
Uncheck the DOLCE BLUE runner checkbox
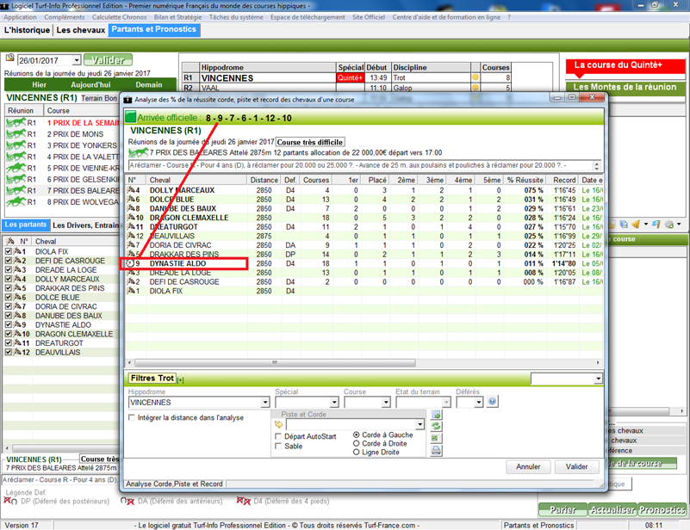point(9,297)
